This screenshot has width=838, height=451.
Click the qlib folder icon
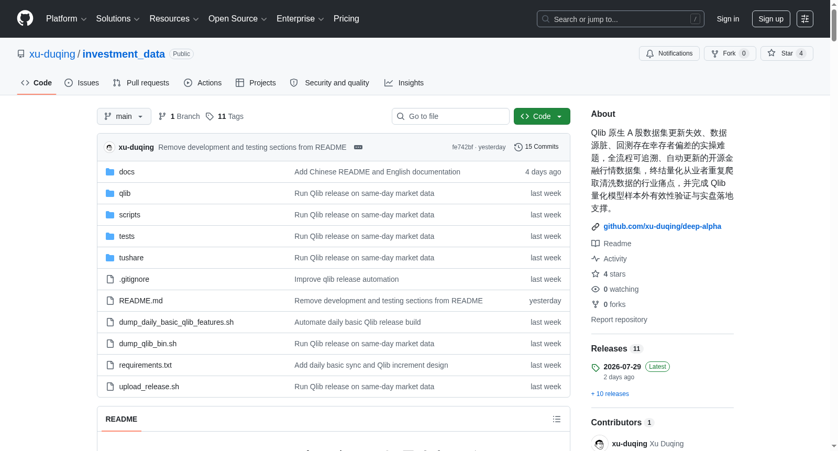pyautogui.click(x=110, y=193)
